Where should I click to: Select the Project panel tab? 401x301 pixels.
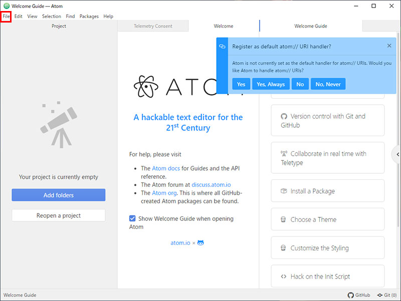tap(59, 26)
